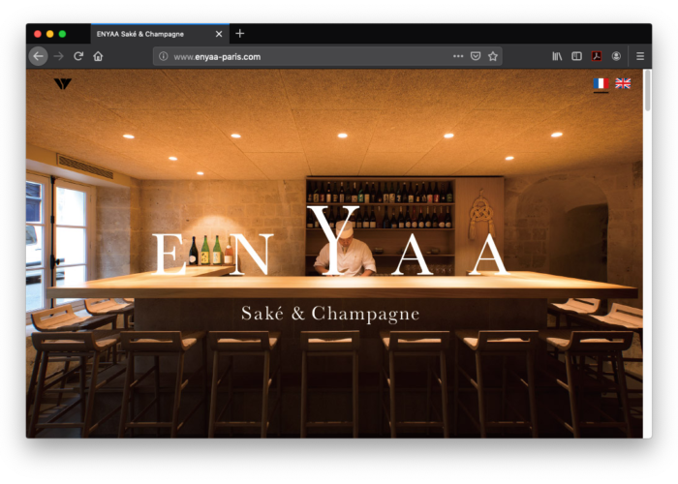
Task: Click the red PDF extension icon
Action: click(597, 56)
